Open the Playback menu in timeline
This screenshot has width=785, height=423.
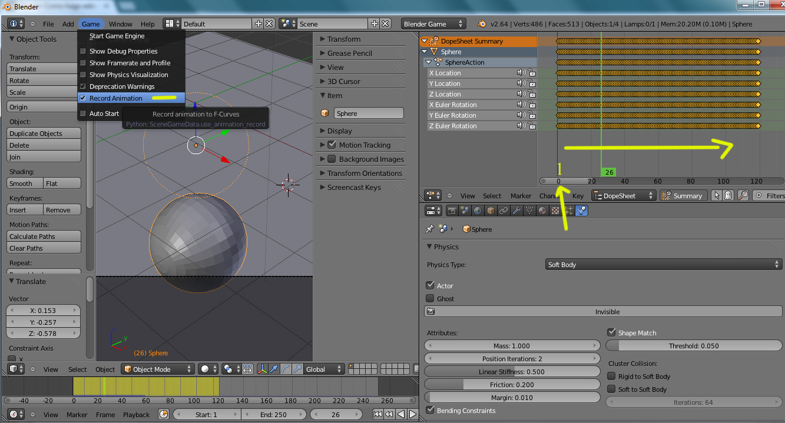pyautogui.click(x=137, y=415)
